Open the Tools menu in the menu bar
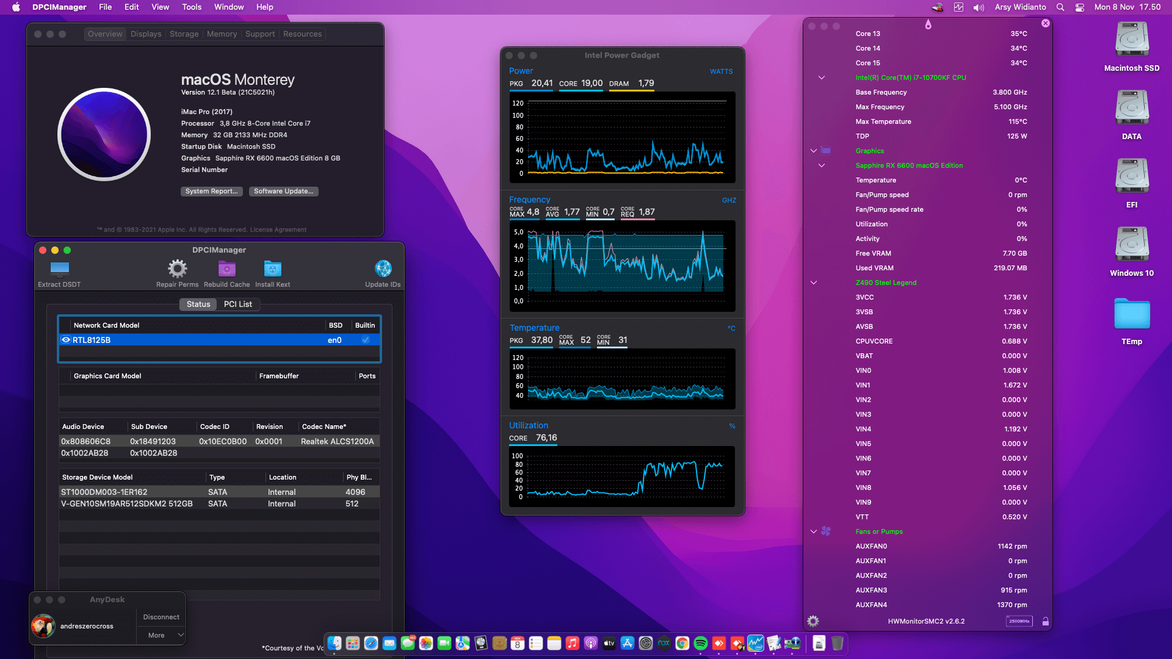1172x659 pixels. tap(192, 7)
